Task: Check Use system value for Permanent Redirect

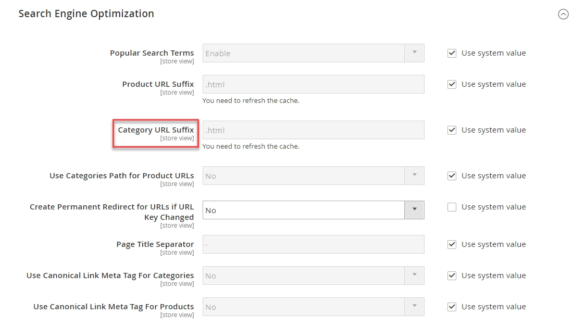Action: [x=452, y=207]
